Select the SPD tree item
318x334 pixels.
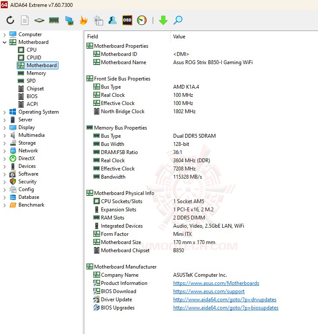(x=31, y=81)
